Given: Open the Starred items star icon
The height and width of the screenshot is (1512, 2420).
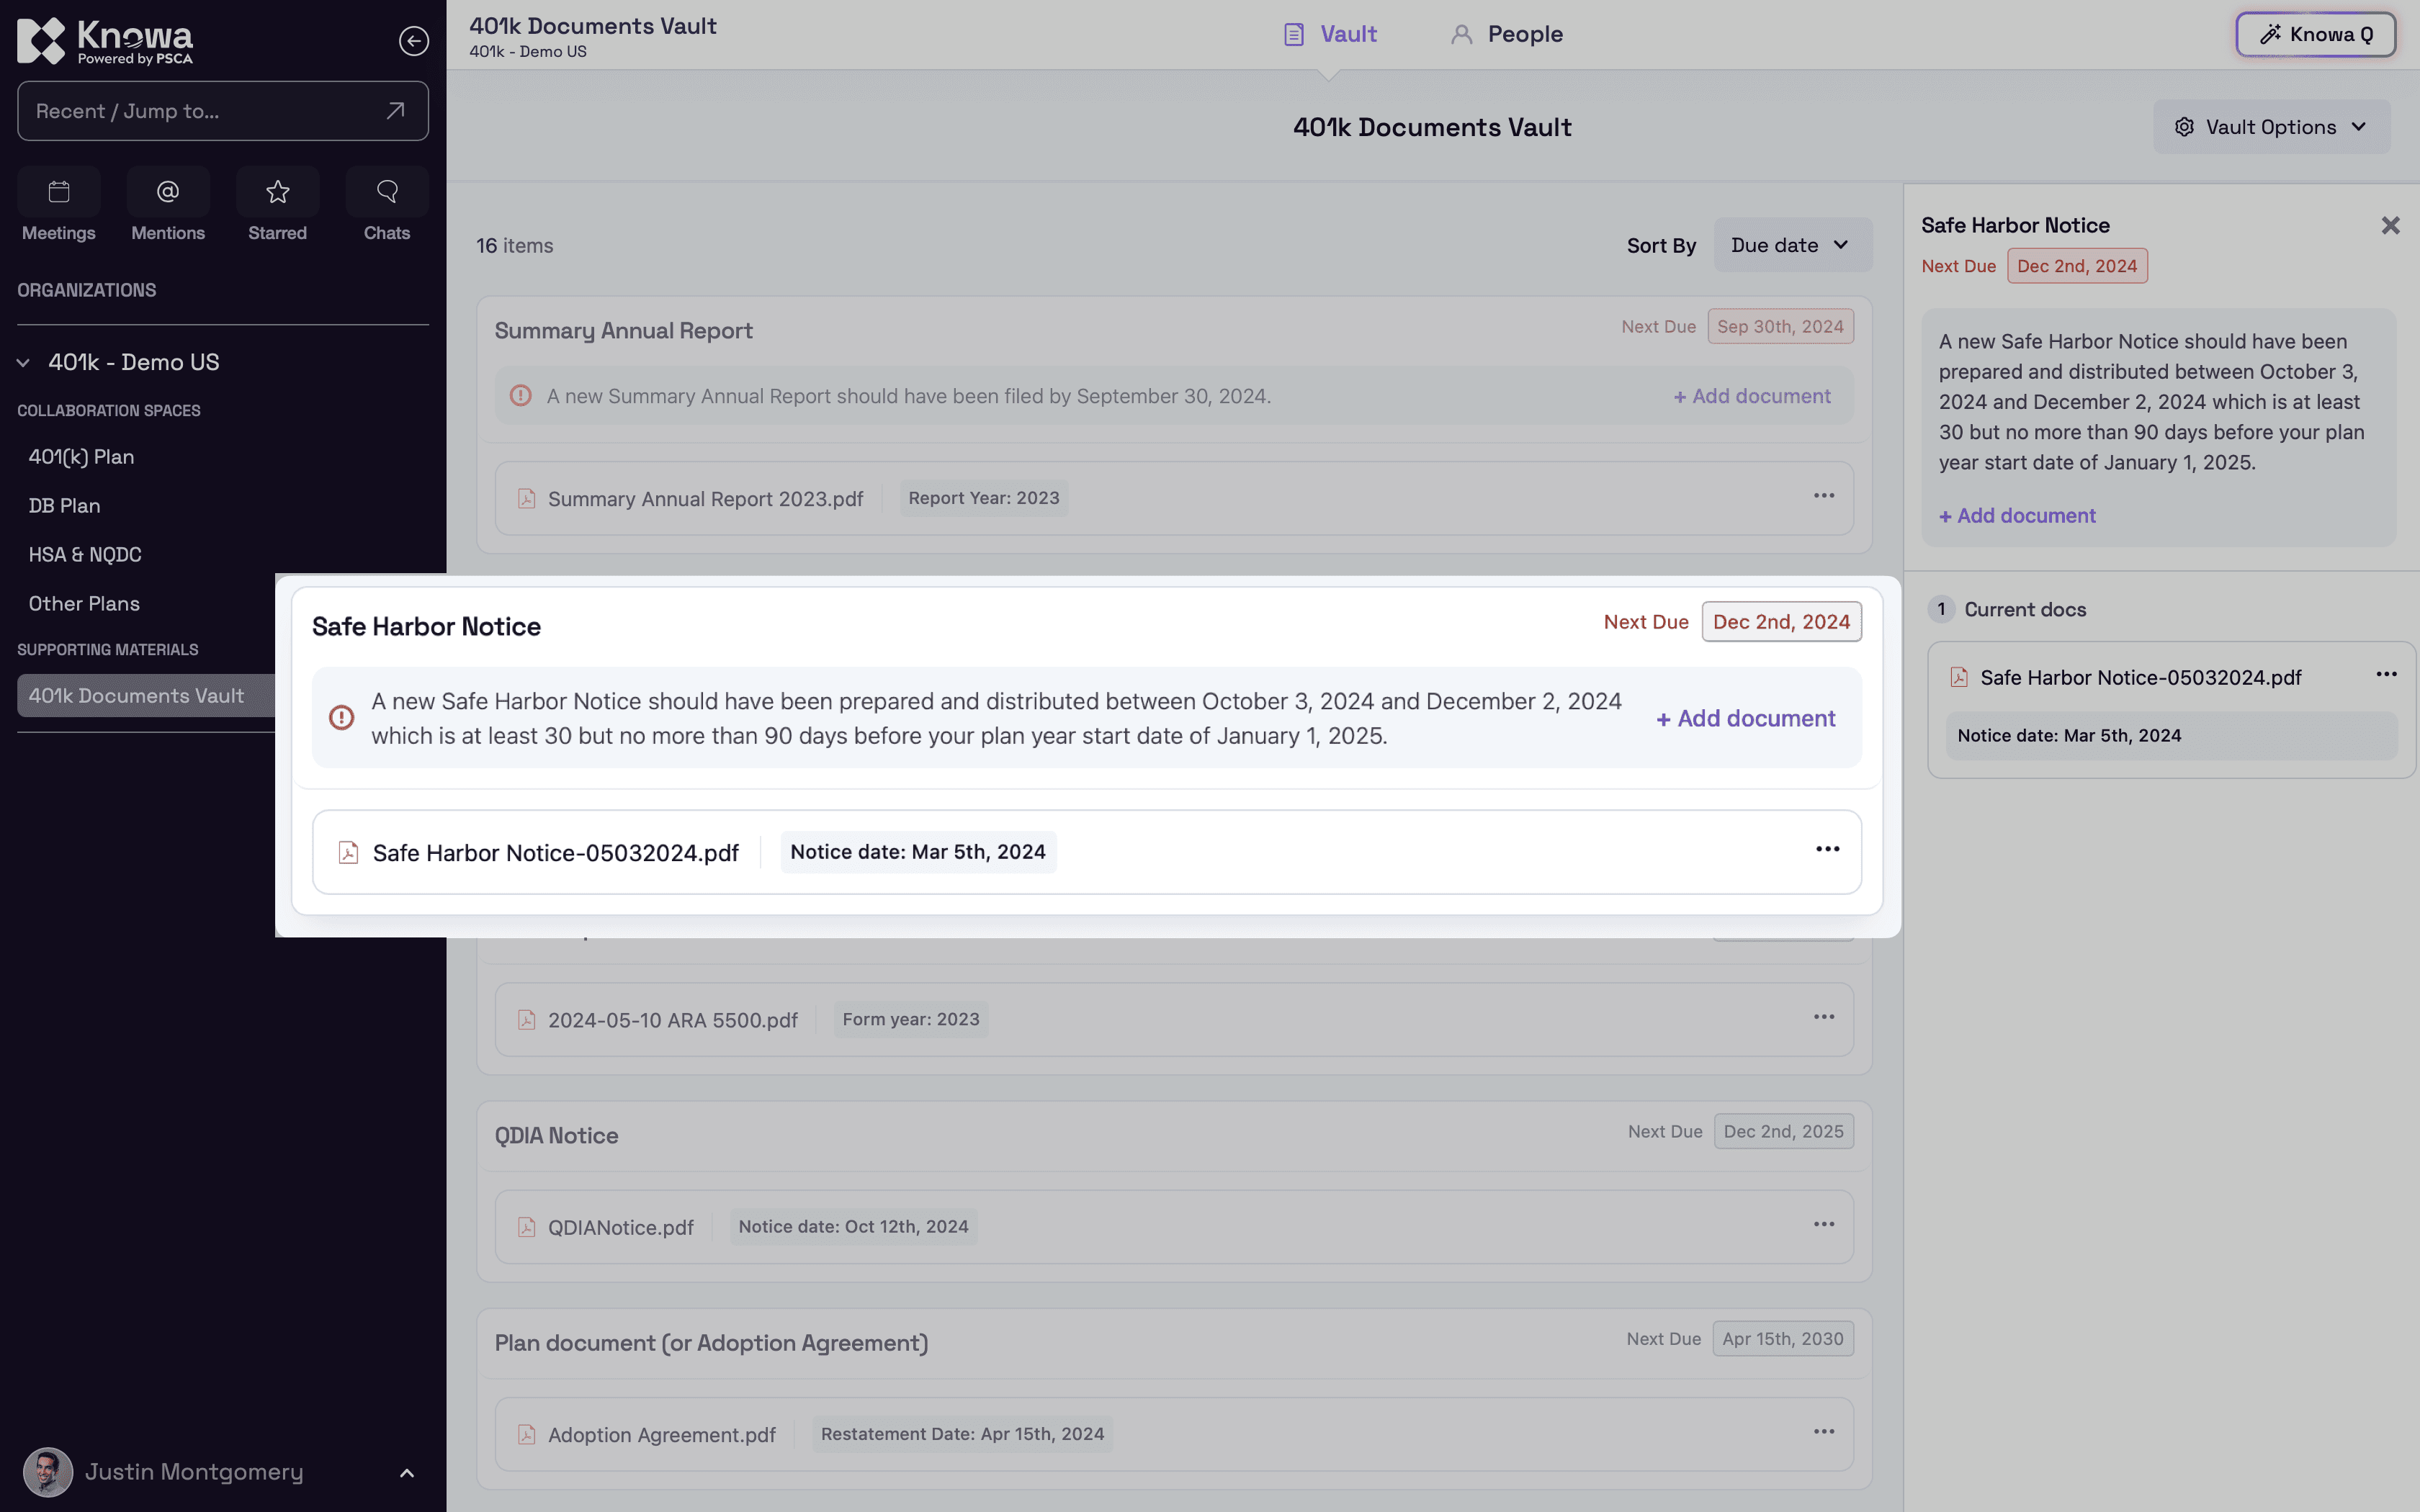Looking at the screenshot, I should [x=277, y=192].
